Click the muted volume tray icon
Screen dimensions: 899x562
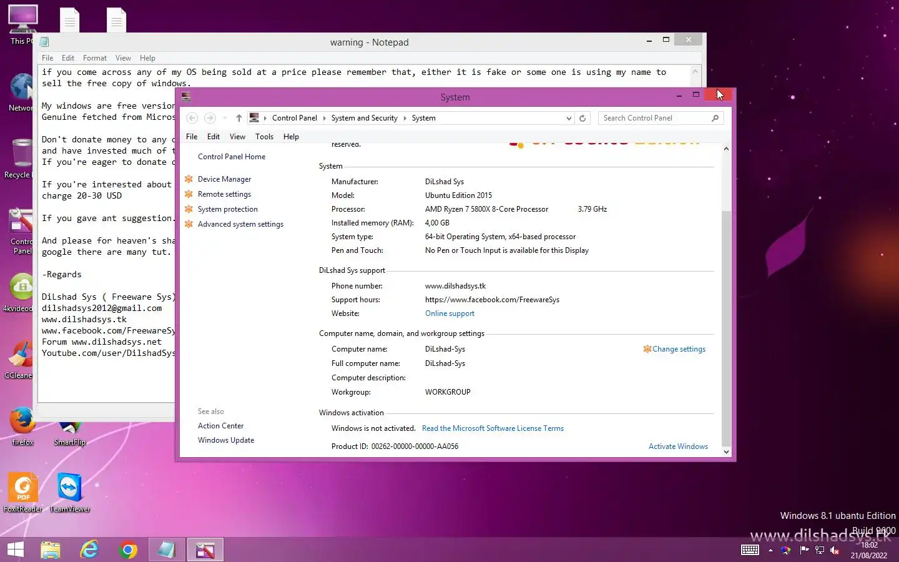point(835,550)
